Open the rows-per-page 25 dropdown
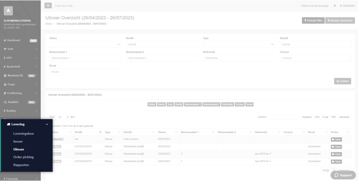Screen dimensions: 358x181 click(62, 117)
